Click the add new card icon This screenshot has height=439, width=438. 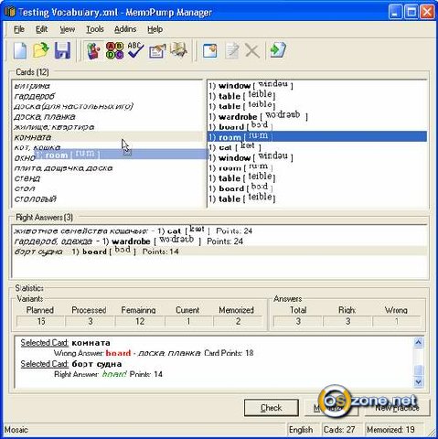[210, 50]
